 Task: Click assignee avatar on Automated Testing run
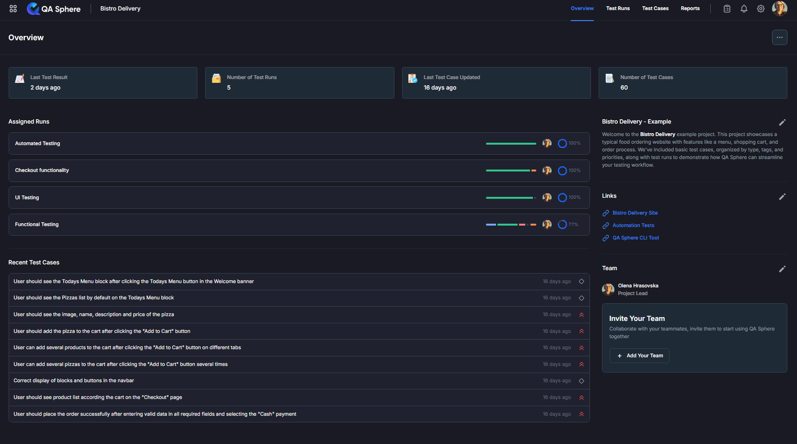pos(547,143)
